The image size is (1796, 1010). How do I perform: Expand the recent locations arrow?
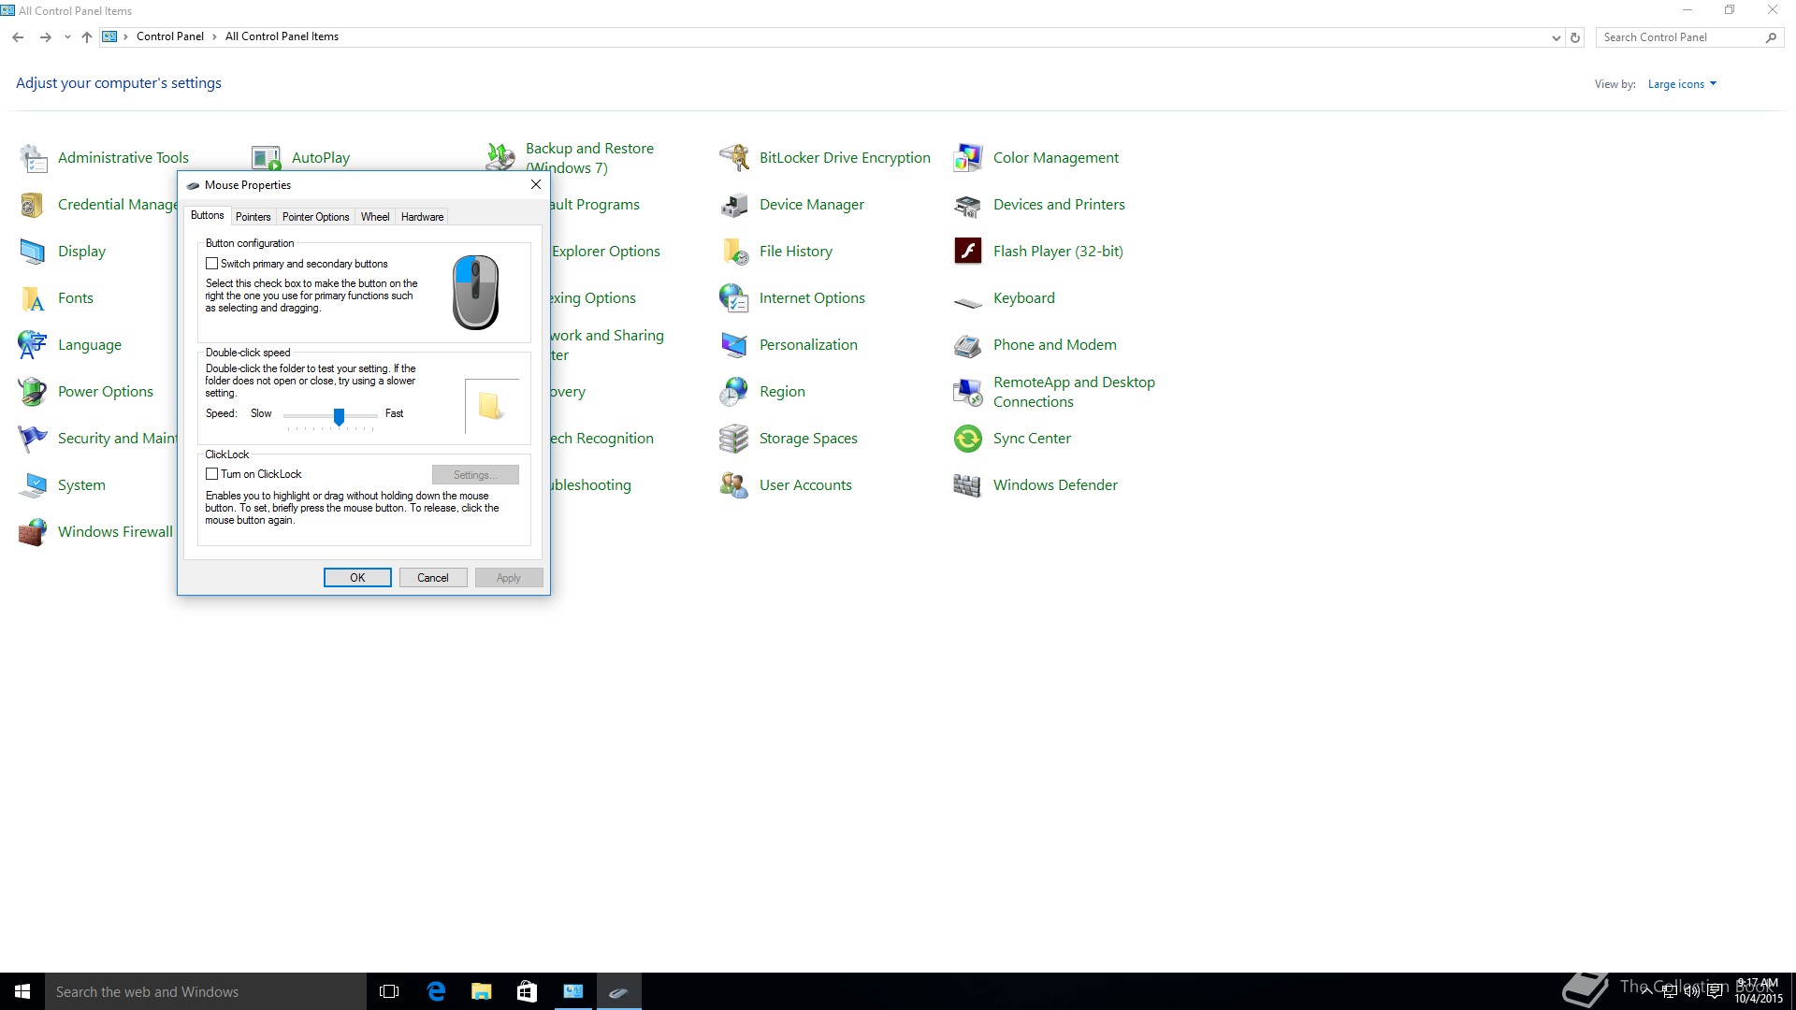(x=67, y=37)
